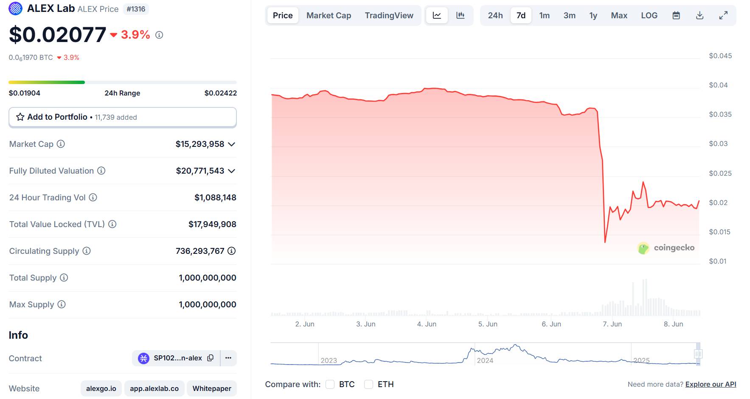Open the contract more options ellipsis
Screen dimensions: 750x399
pos(228,358)
